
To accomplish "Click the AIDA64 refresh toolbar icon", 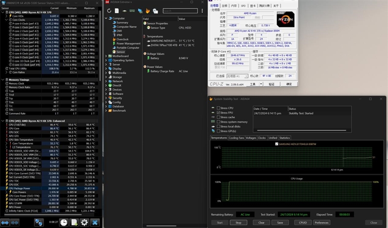I will [109, 11].
